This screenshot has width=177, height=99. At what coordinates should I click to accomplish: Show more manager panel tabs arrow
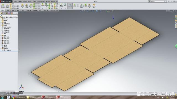(17, 13)
